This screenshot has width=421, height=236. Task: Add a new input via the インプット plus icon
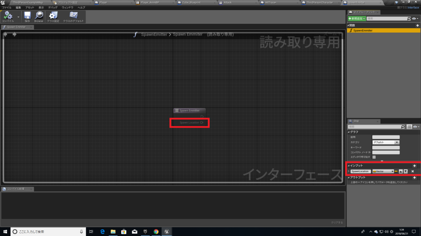tap(414, 166)
